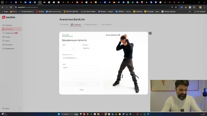Screen dimensions: 207x116
Task: Open the Яндекс bookmark
Action: 5,12
